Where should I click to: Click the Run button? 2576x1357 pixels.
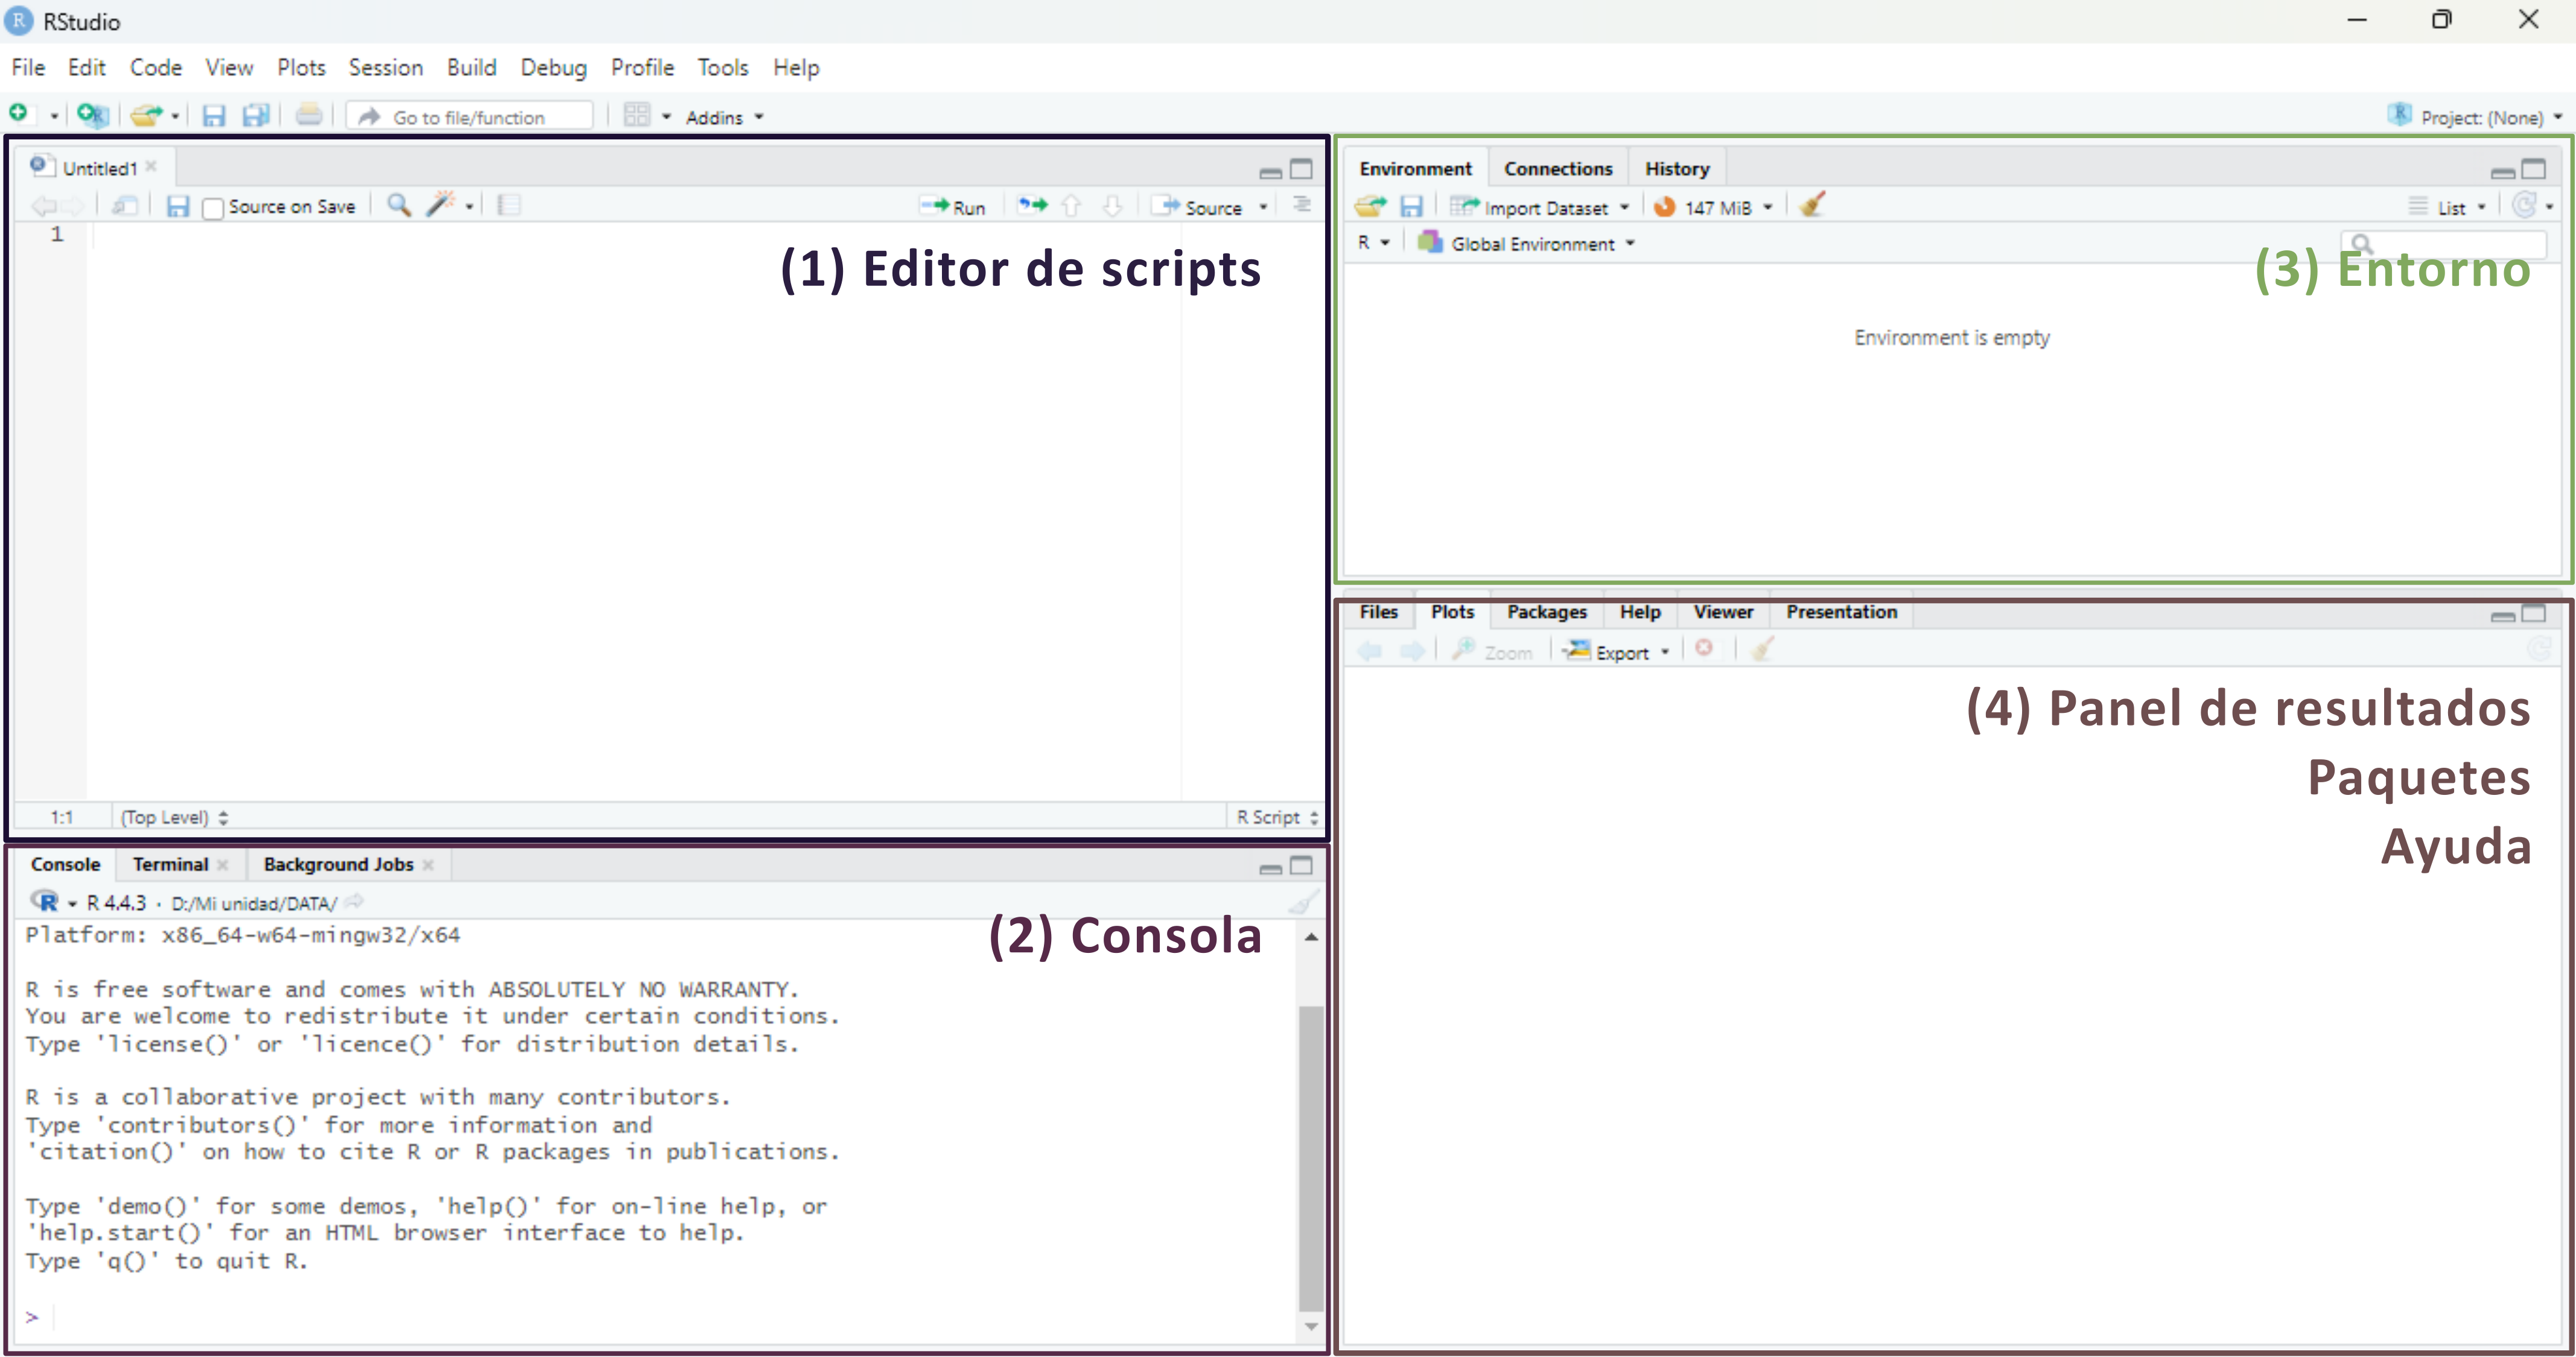tap(954, 207)
